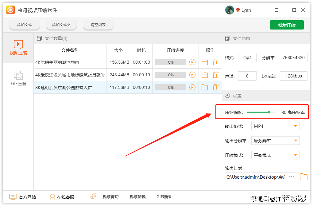Switch to GIF压缩 mode
Screen dimensions: 313x206
[18, 78]
